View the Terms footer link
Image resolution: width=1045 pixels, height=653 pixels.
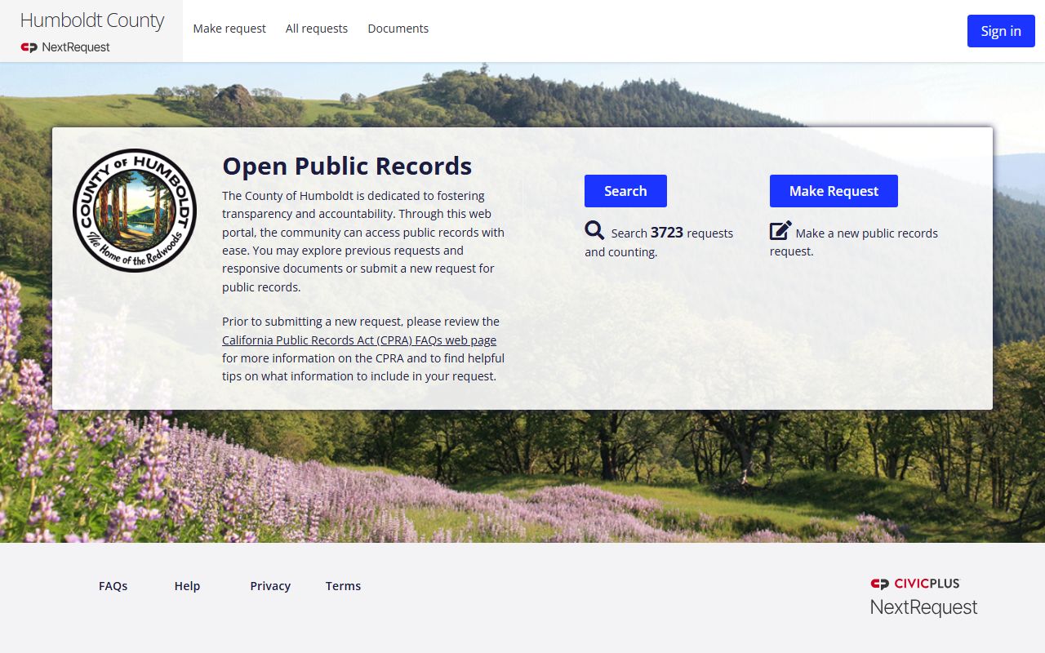tap(343, 586)
